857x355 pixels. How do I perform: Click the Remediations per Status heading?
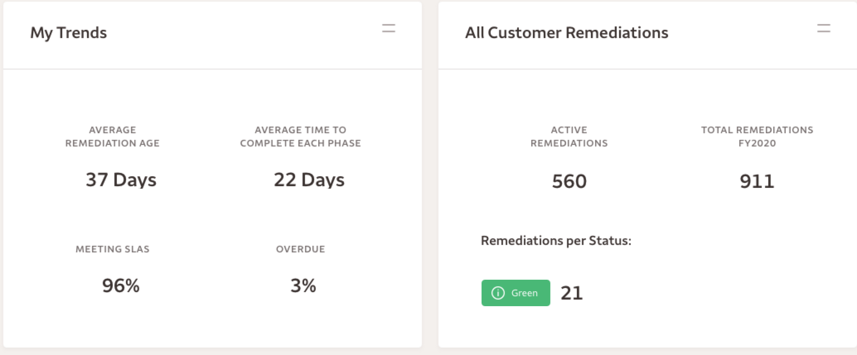[x=556, y=241]
